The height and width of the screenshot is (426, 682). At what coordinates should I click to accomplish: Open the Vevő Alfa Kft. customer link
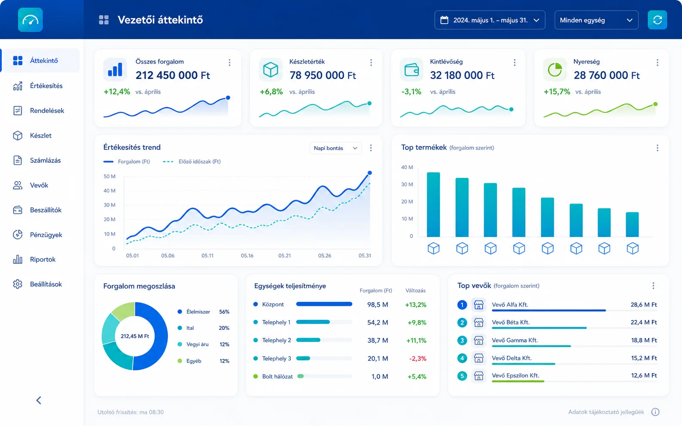click(x=510, y=304)
